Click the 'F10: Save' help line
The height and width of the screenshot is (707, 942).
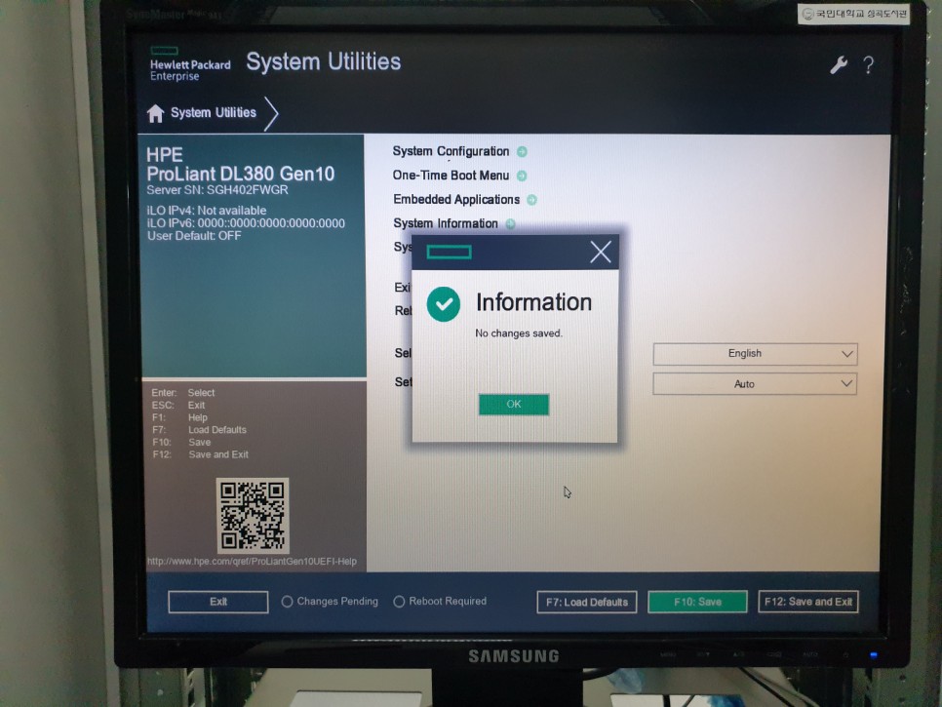[x=181, y=443]
